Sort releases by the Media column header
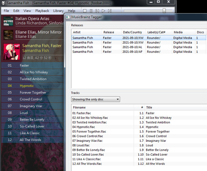 184,32
